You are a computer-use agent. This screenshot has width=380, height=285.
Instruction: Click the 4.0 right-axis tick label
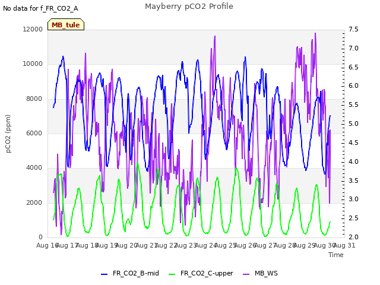coord(354,161)
